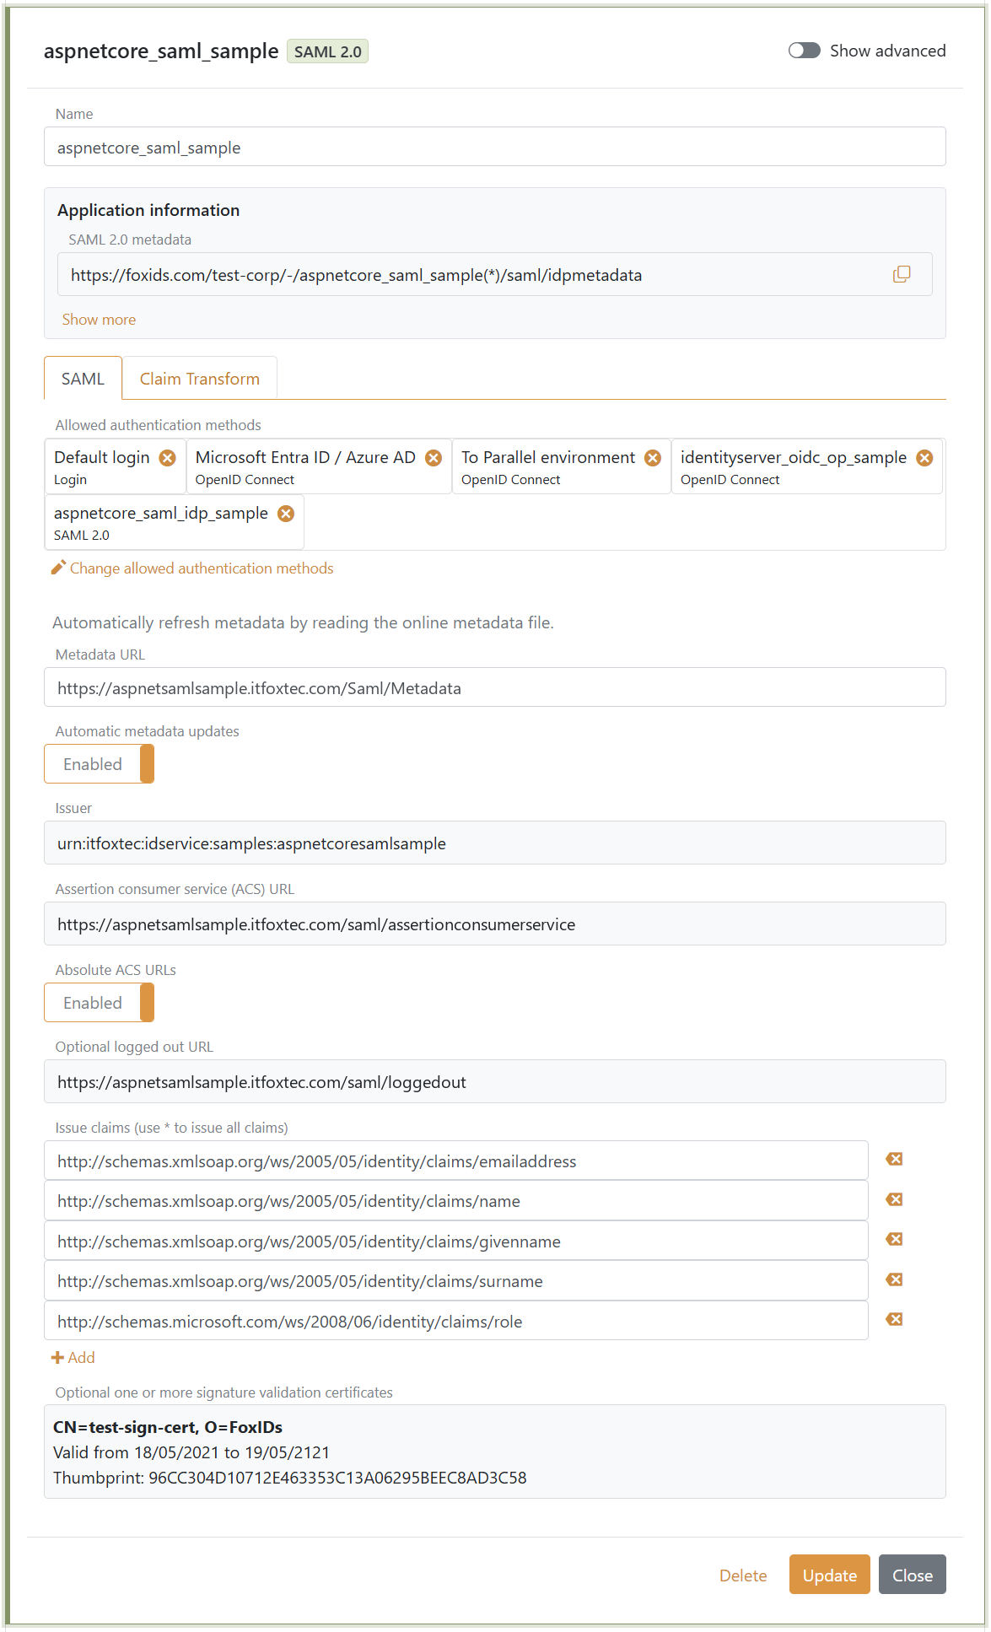Delete the emailaddress claim row

895,1159
